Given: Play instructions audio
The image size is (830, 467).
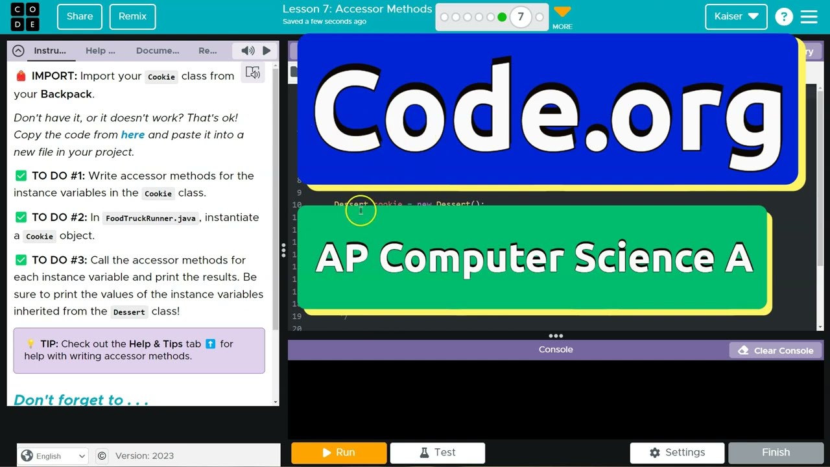Looking at the screenshot, I should point(266,51).
